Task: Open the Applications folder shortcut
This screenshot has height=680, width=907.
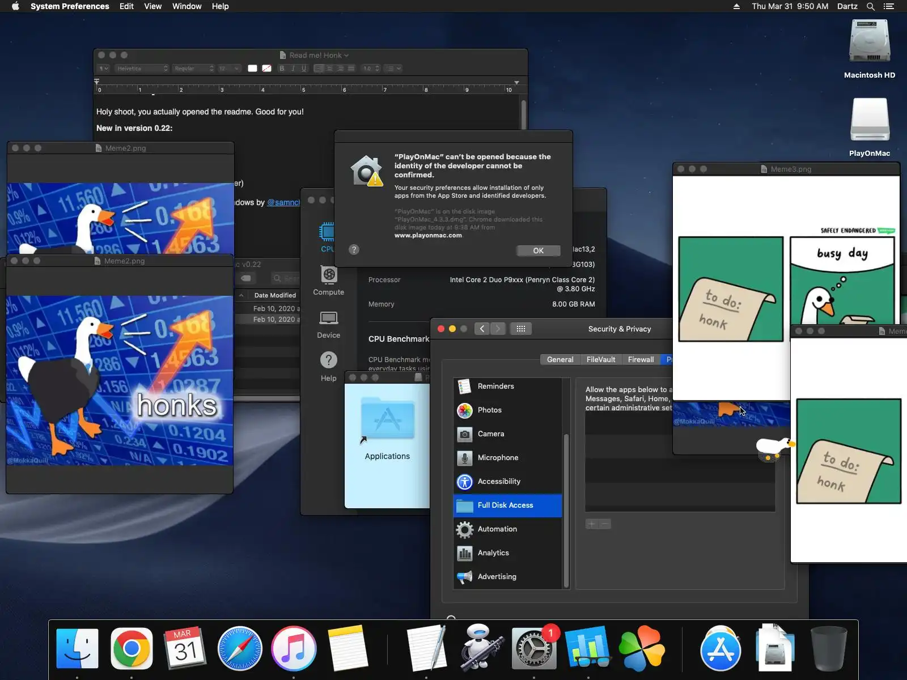Action: [387, 429]
